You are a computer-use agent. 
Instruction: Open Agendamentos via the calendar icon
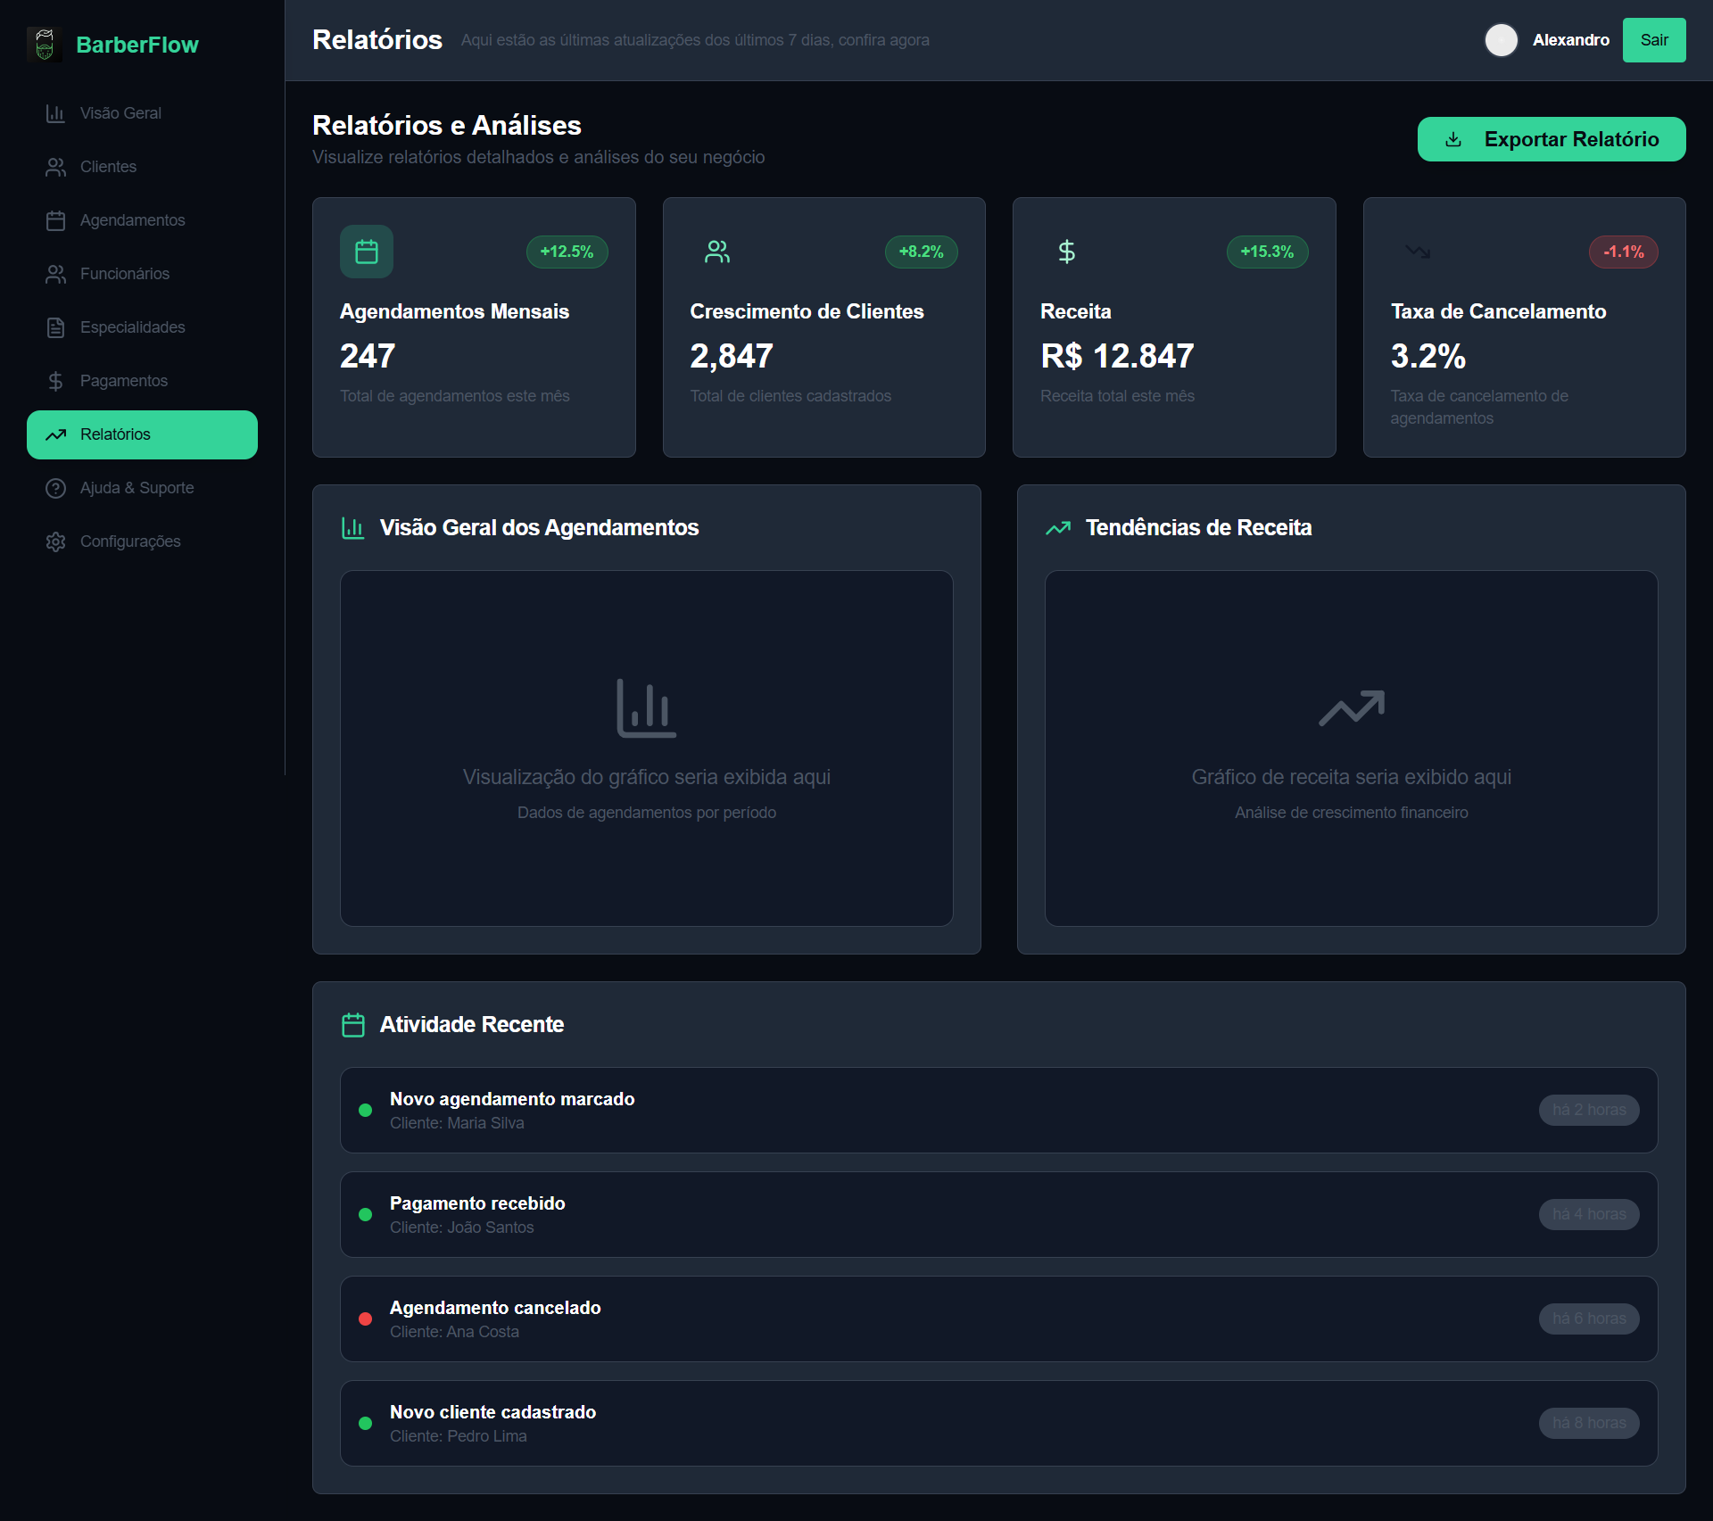click(55, 219)
